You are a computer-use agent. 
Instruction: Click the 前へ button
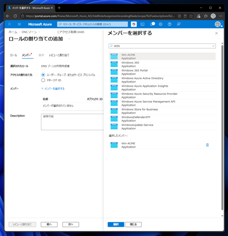pyautogui.click(x=49, y=225)
